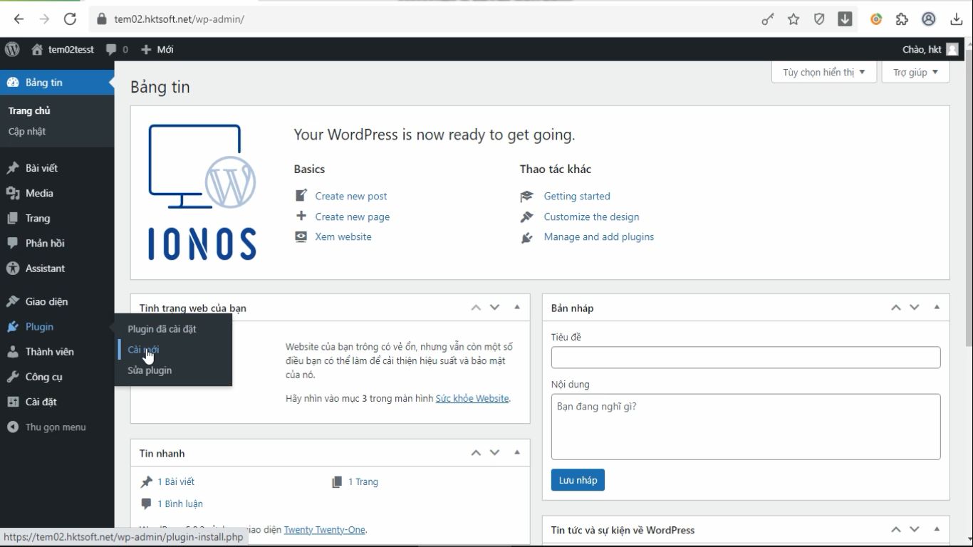973x547 pixels.
Task: Click the WordPress logo in admin bar
Action: pyautogui.click(x=12, y=49)
